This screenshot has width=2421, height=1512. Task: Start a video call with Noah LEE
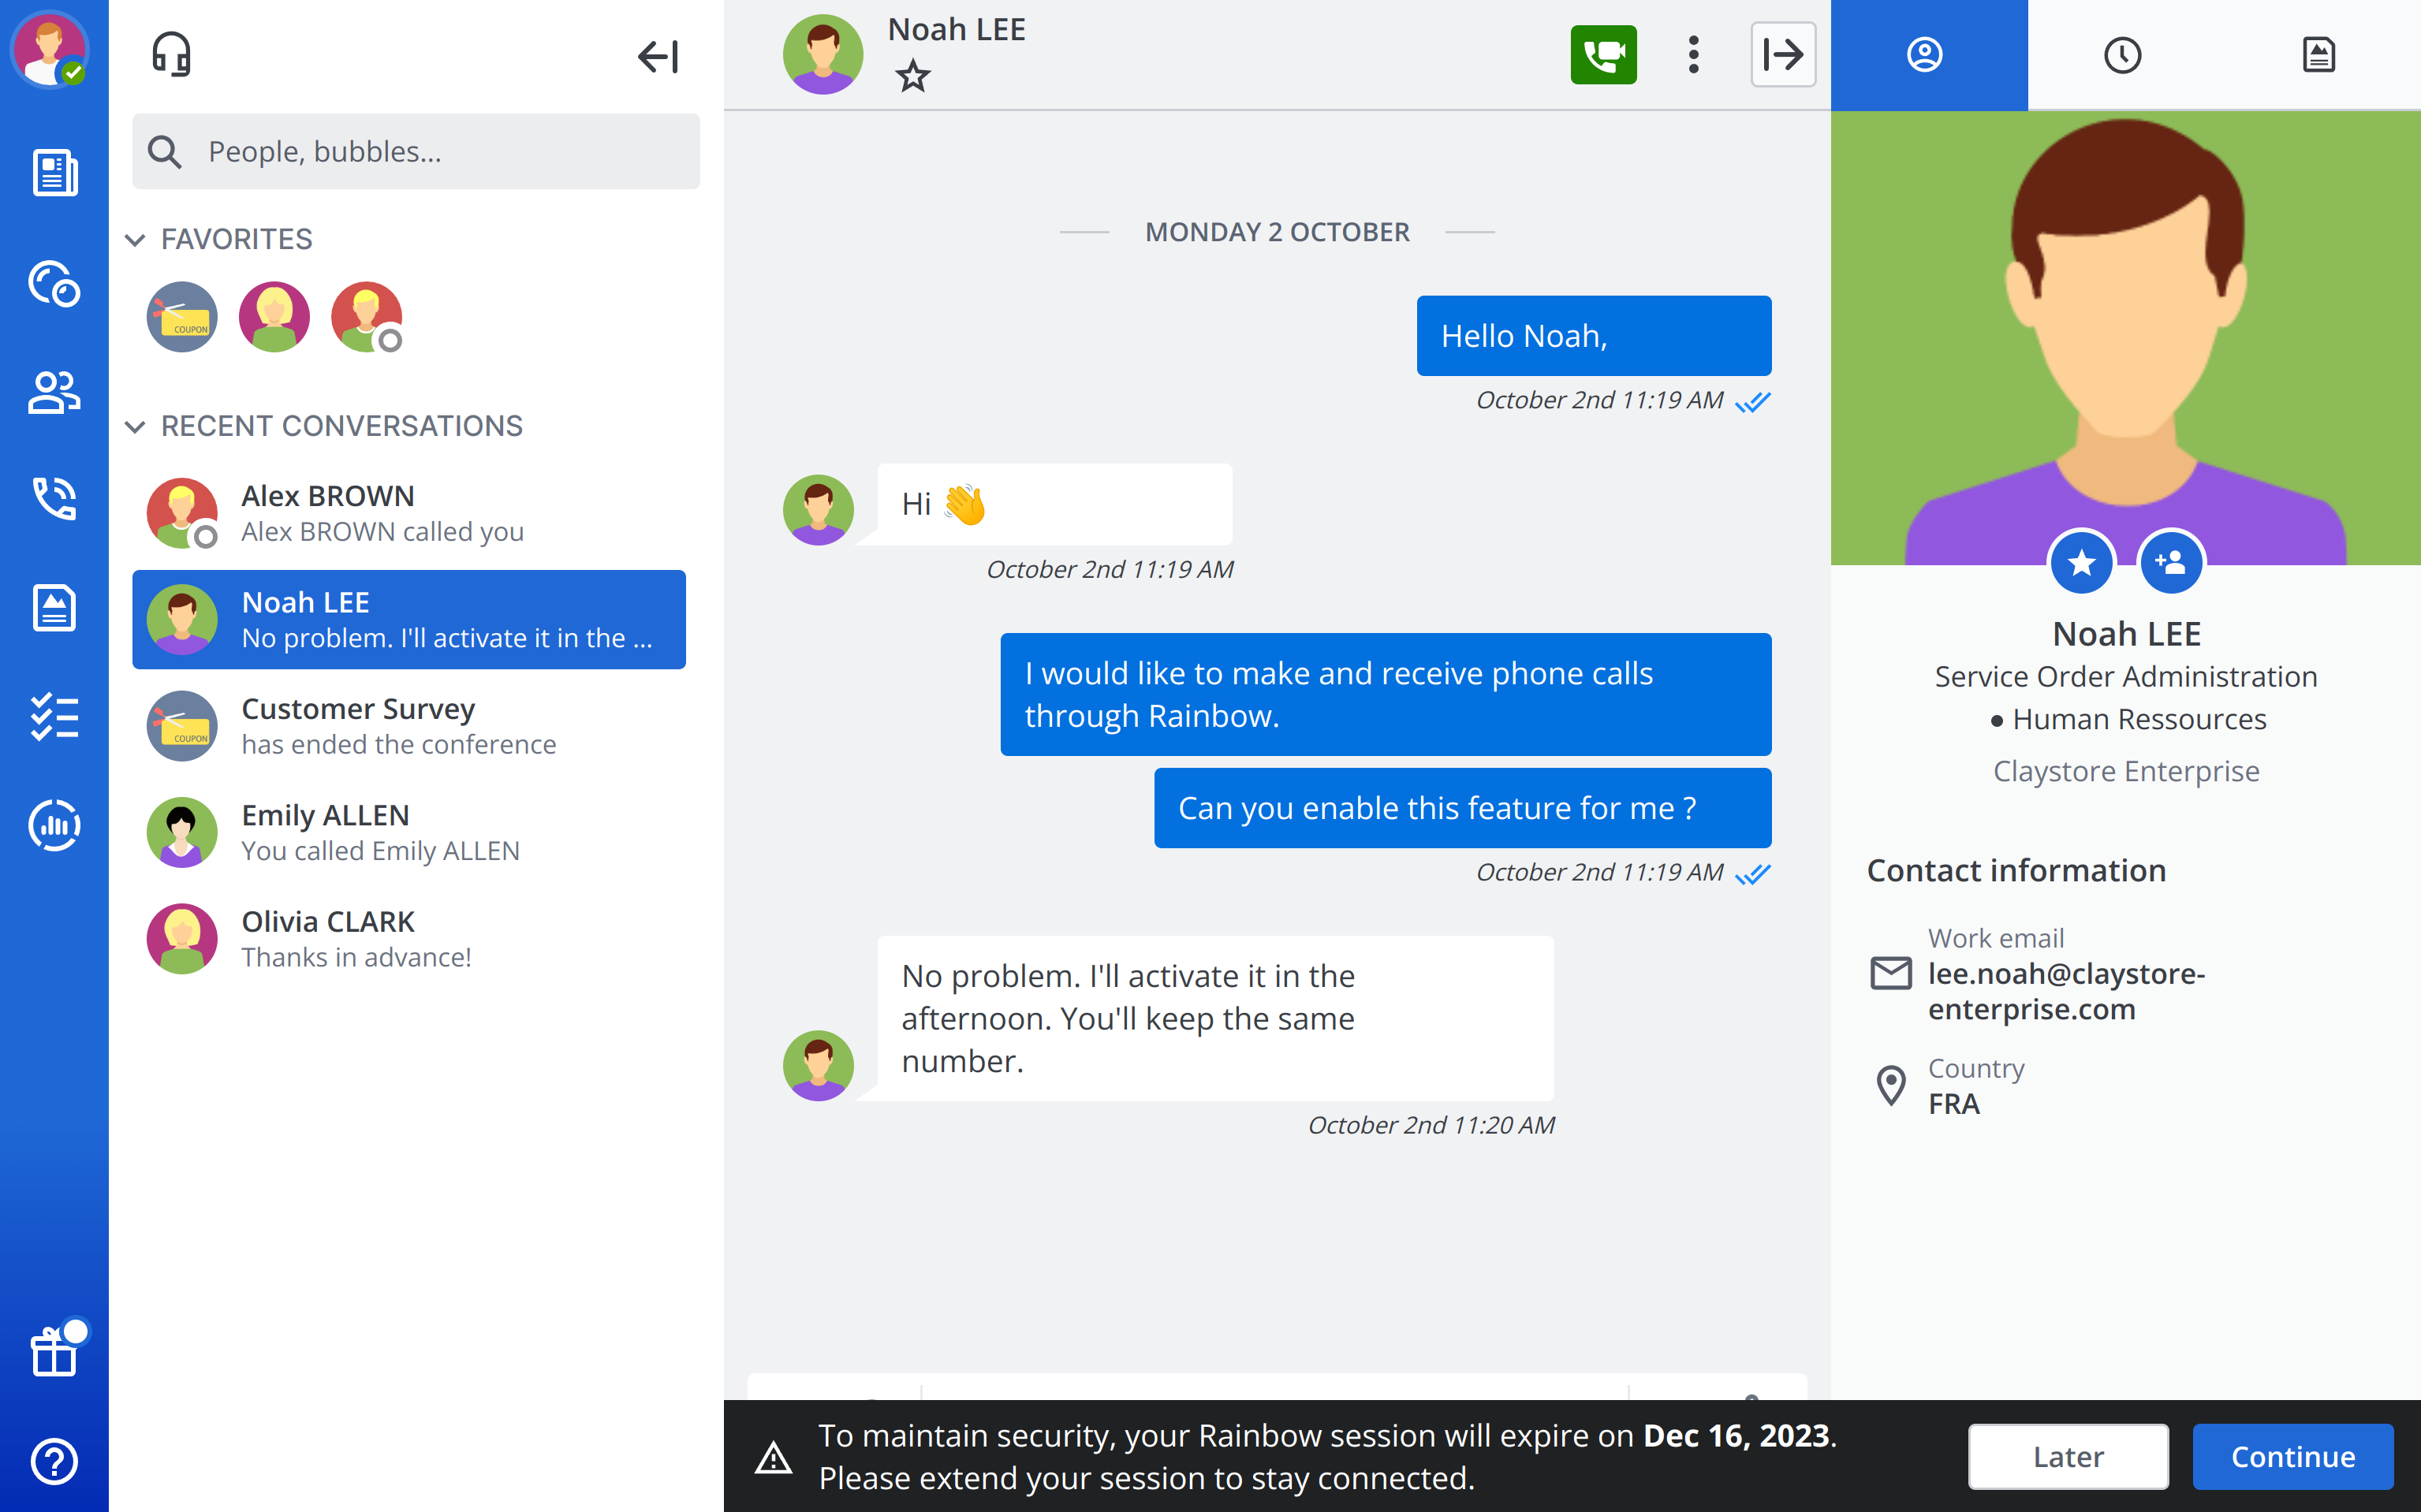[1602, 55]
